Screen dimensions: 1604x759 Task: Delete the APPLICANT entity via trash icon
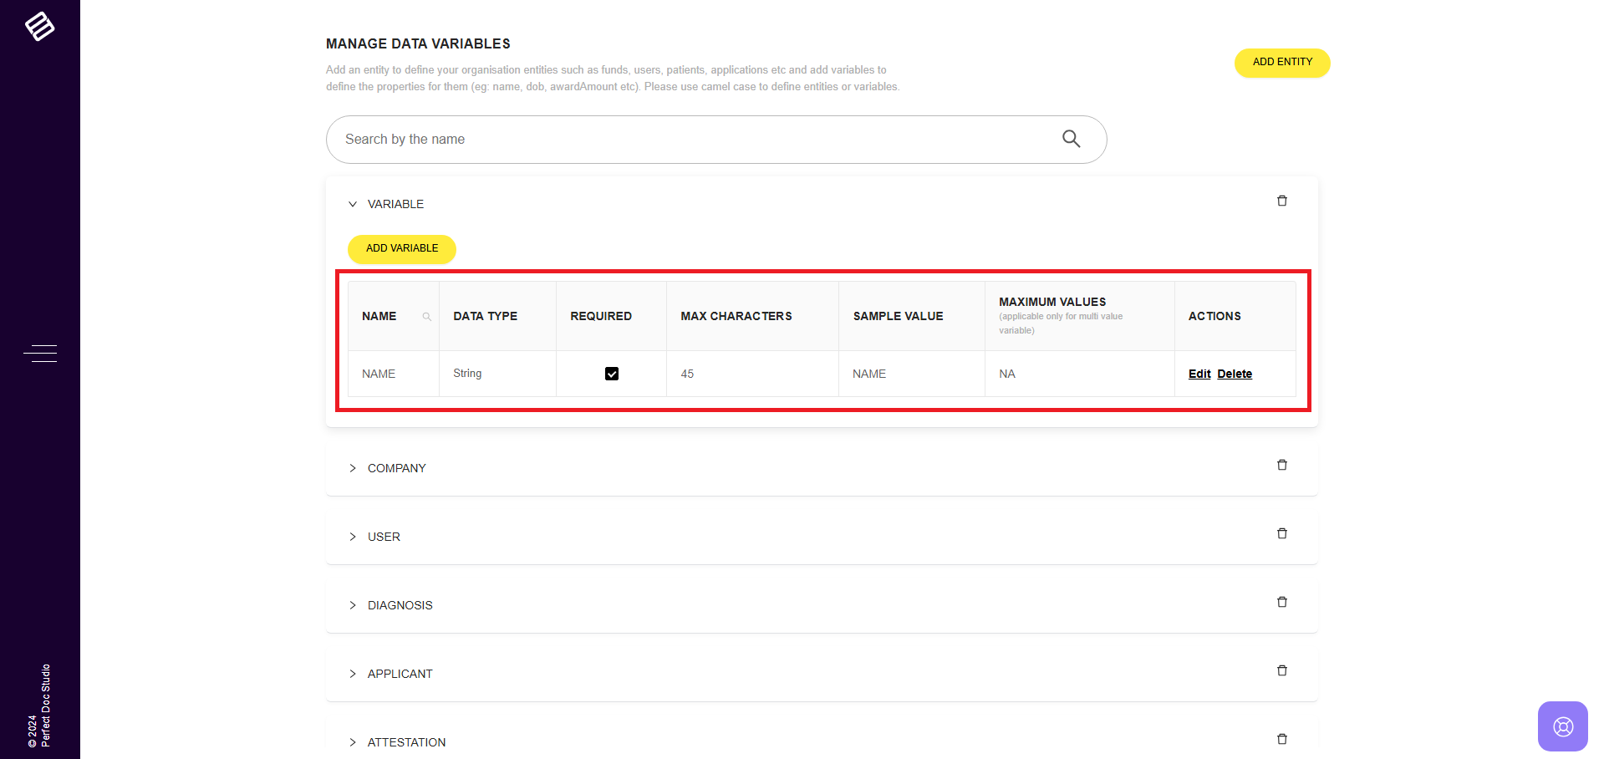click(1281, 670)
